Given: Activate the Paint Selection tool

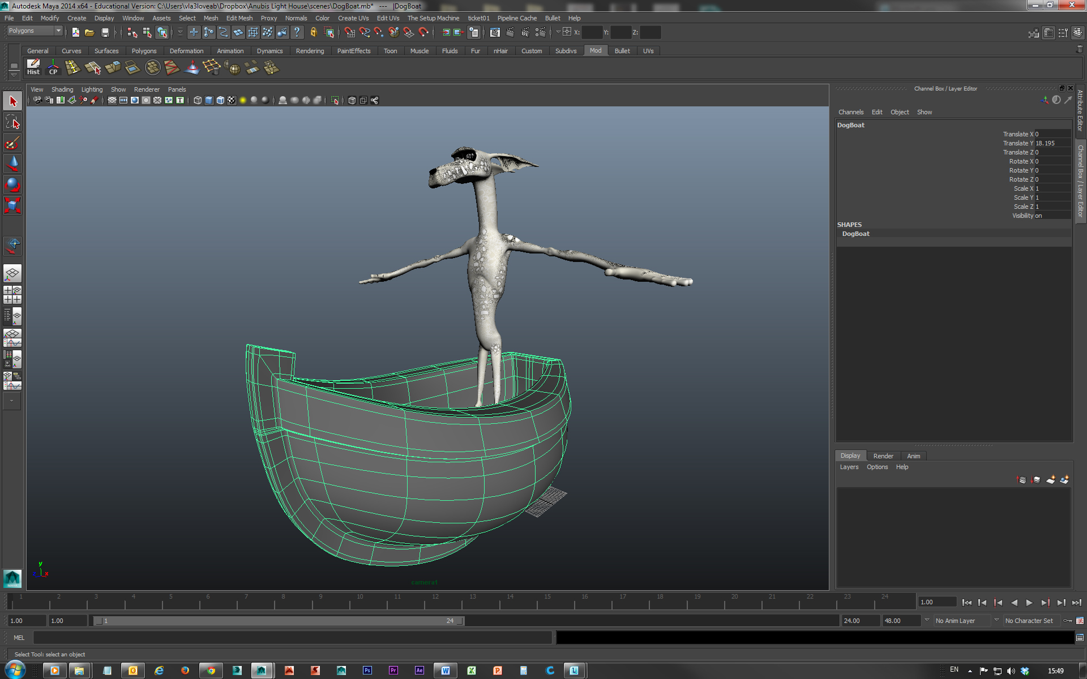Looking at the screenshot, I should (12, 143).
